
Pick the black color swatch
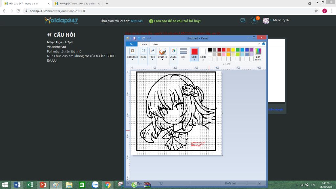click(x=210, y=50)
